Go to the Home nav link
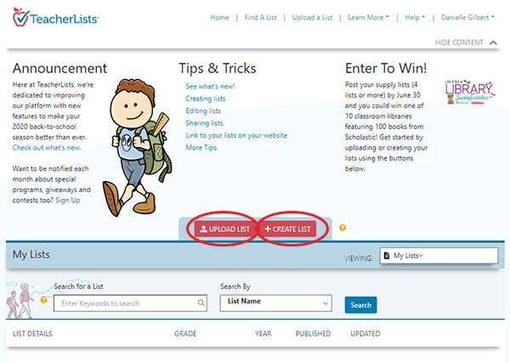The height and width of the screenshot is (363, 510). (x=219, y=18)
